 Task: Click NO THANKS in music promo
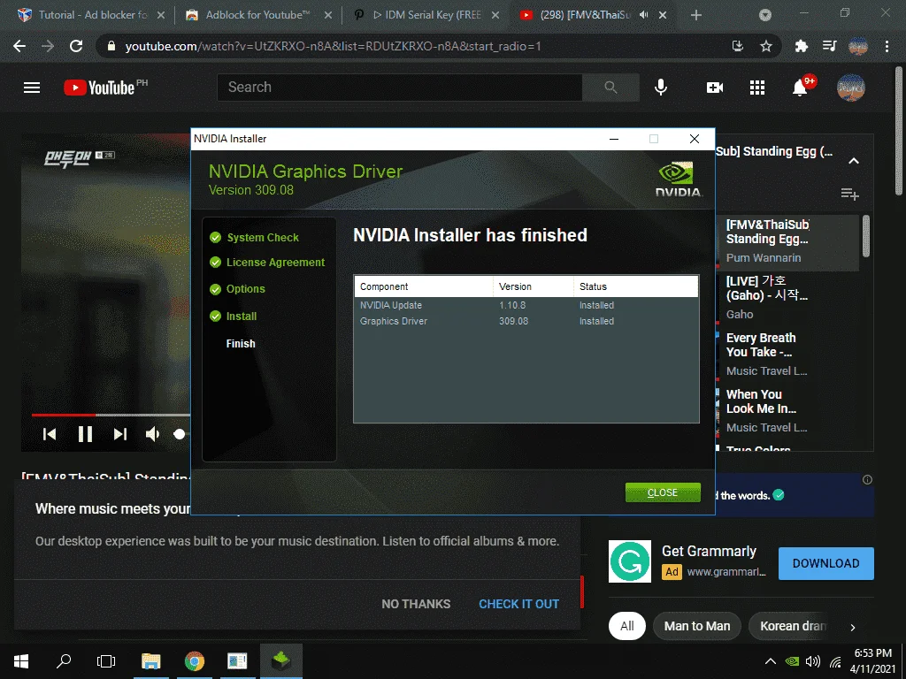pos(416,604)
